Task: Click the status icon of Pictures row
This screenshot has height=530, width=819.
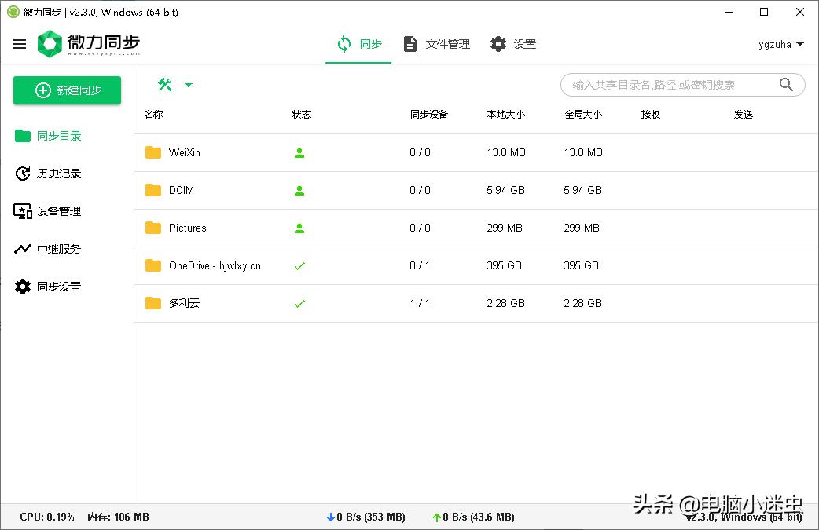Action: [299, 228]
